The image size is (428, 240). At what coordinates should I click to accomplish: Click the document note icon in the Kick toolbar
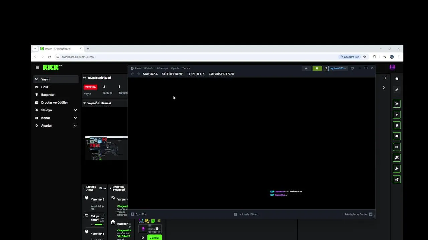point(397,125)
